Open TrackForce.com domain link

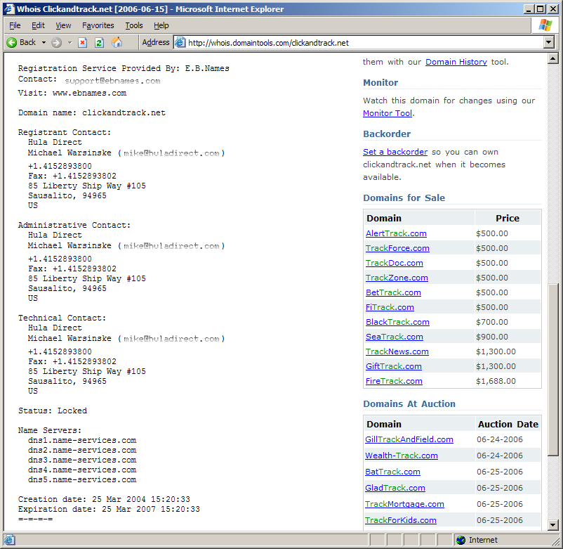[x=397, y=248]
